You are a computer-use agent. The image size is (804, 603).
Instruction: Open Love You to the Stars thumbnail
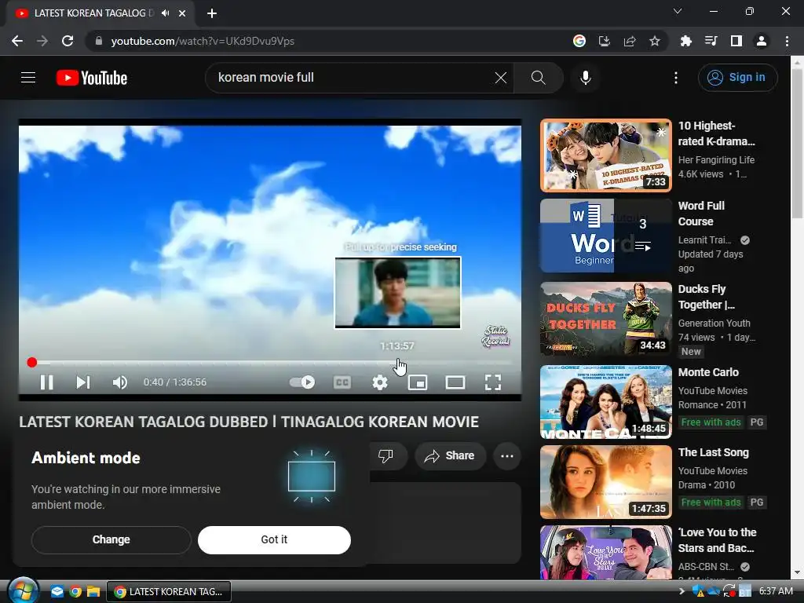[x=605, y=552]
